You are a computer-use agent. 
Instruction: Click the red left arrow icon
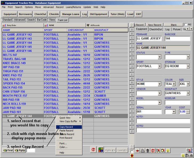[138, 151]
